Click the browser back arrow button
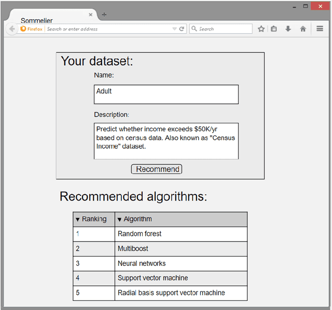The image size is (332, 310). pyautogui.click(x=11, y=29)
